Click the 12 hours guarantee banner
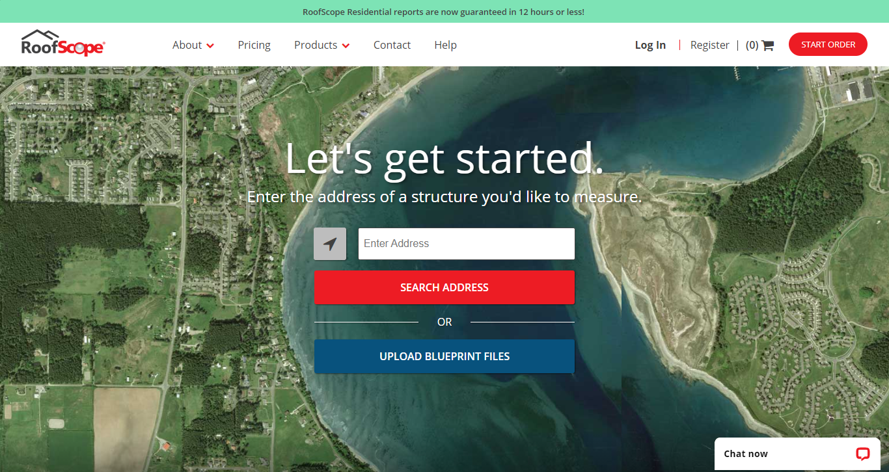Viewport: 889px width, 472px height. (x=444, y=12)
